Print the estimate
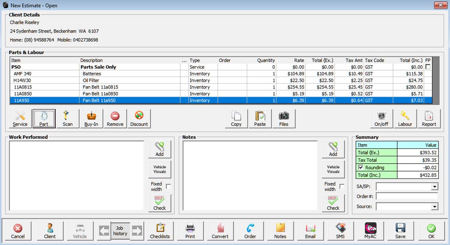This screenshot has width=450, height=245. pyautogui.click(x=190, y=231)
